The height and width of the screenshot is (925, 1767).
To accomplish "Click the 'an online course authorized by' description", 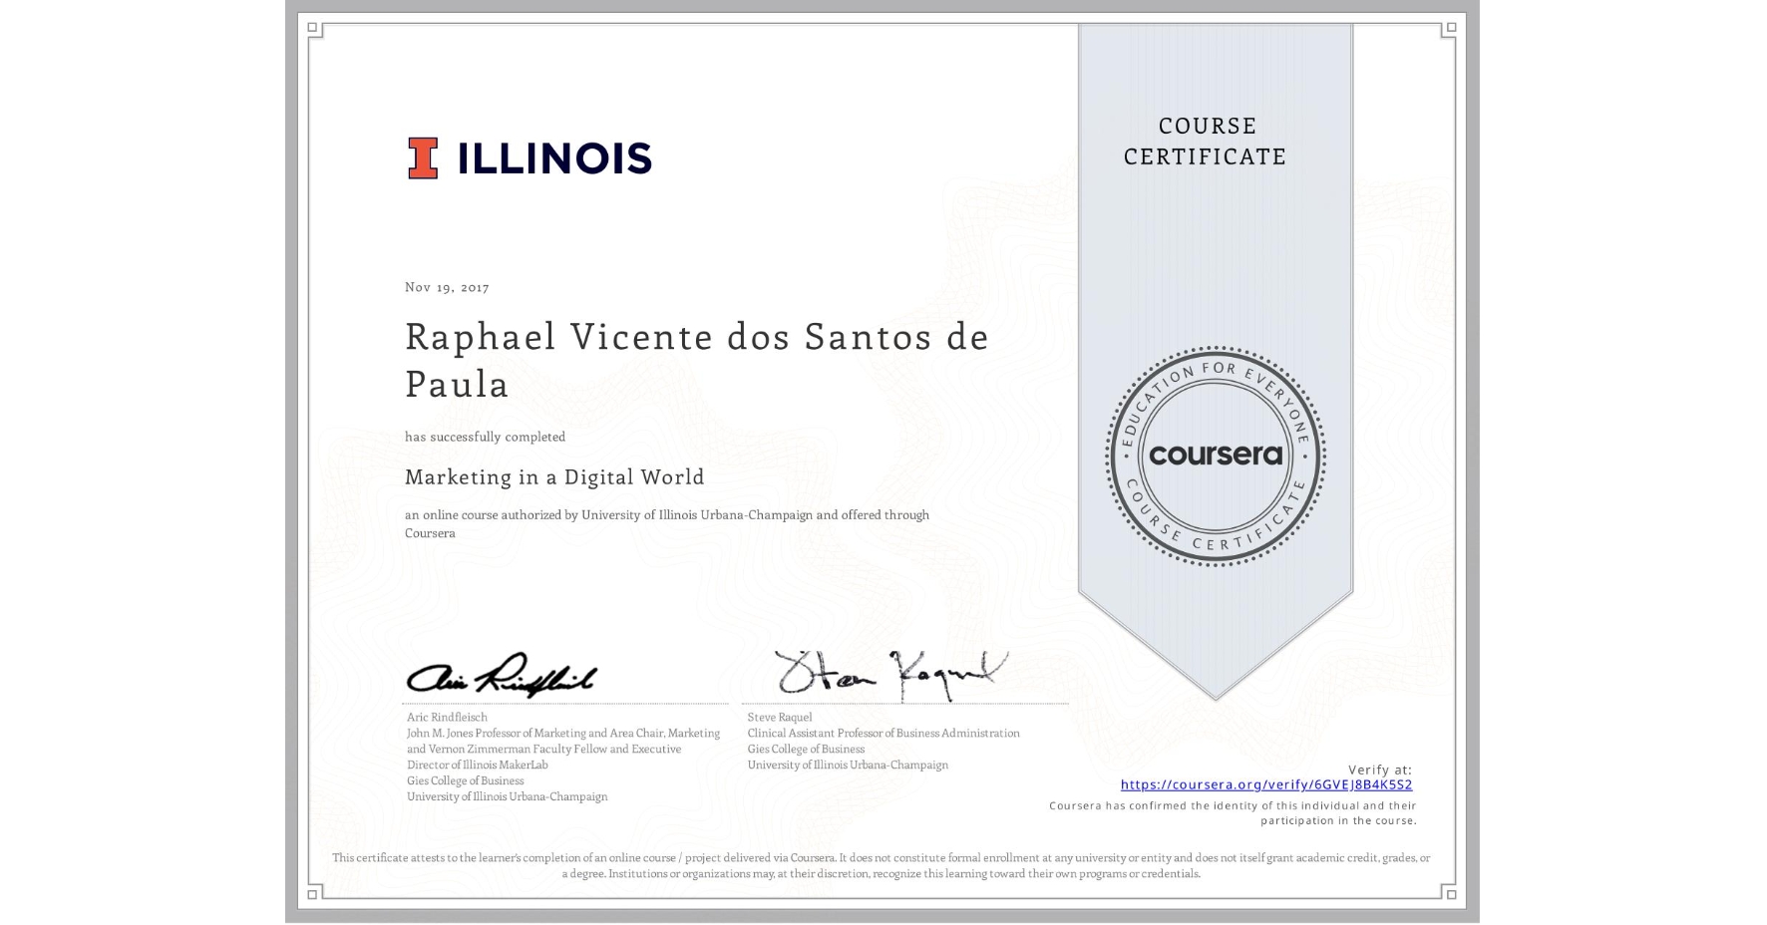I will [667, 523].
